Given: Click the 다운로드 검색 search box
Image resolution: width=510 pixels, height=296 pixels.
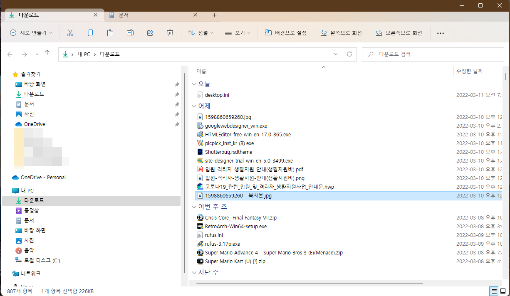Looking at the screenshot, I should click(433, 54).
